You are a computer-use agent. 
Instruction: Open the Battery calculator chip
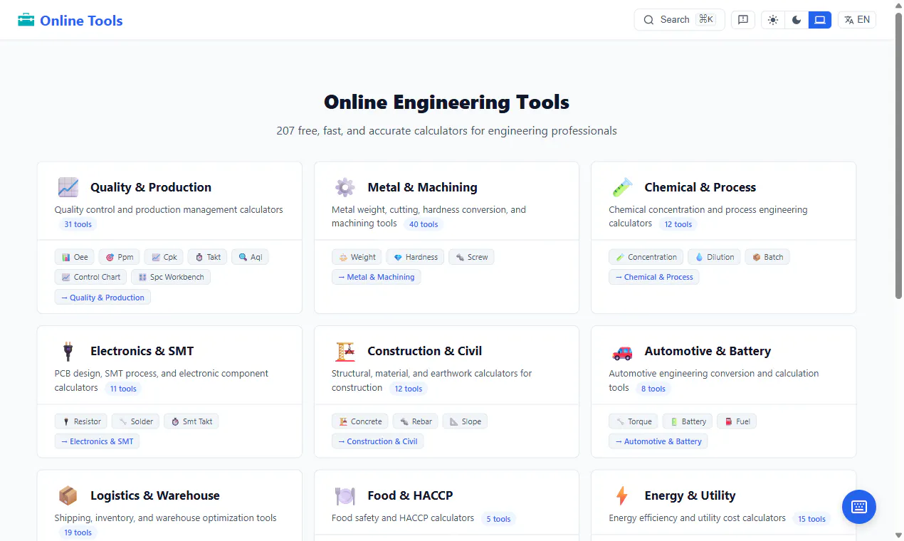[688, 421]
